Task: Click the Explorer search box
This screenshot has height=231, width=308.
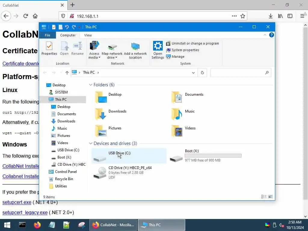Action: point(241,73)
